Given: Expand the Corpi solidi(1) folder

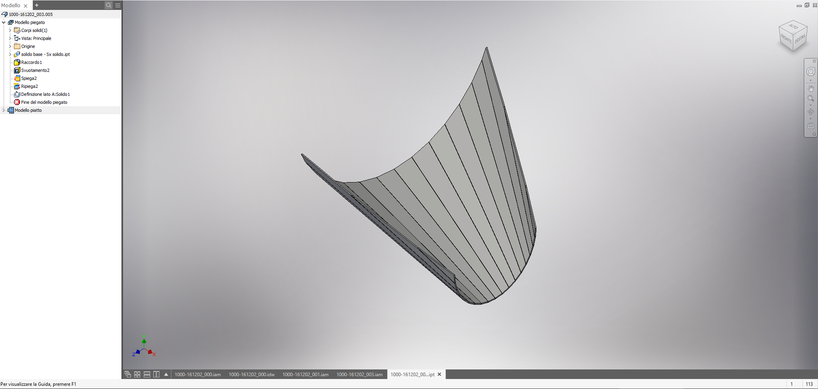Looking at the screenshot, I should 10,30.
